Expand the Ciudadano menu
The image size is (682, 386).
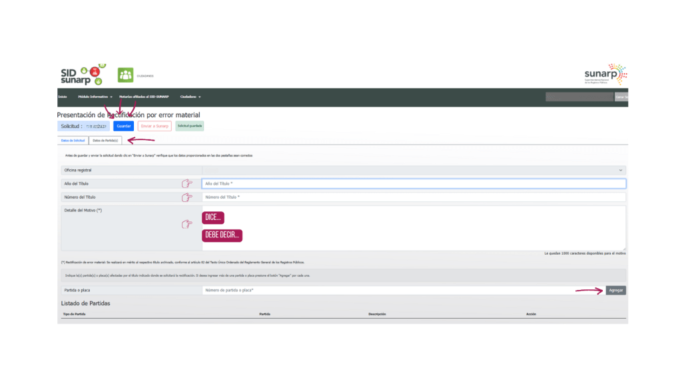(x=190, y=97)
